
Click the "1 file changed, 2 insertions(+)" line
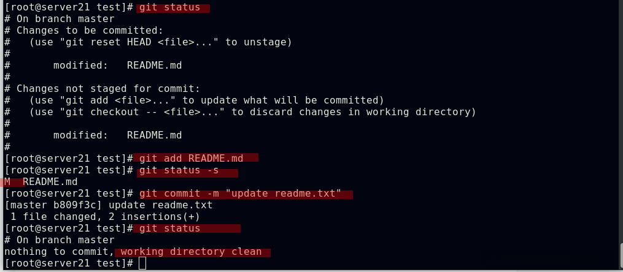105,216
